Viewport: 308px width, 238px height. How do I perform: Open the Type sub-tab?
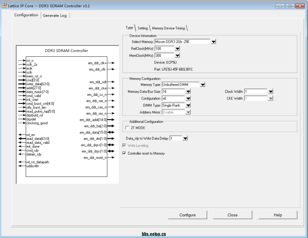129,28
